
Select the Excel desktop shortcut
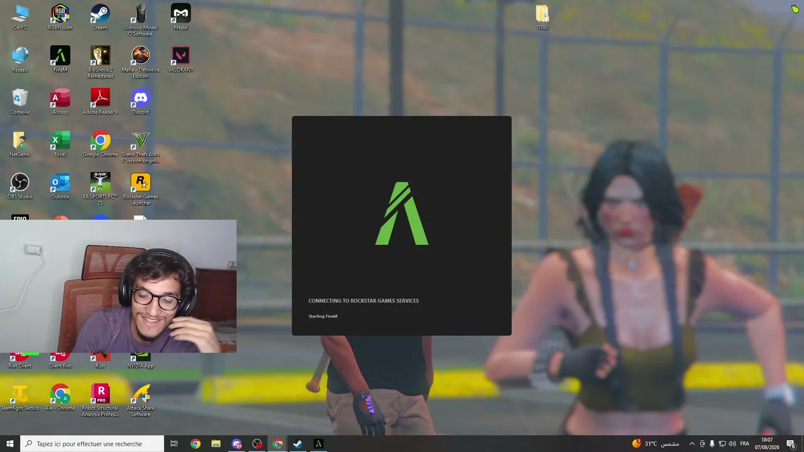(60, 144)
